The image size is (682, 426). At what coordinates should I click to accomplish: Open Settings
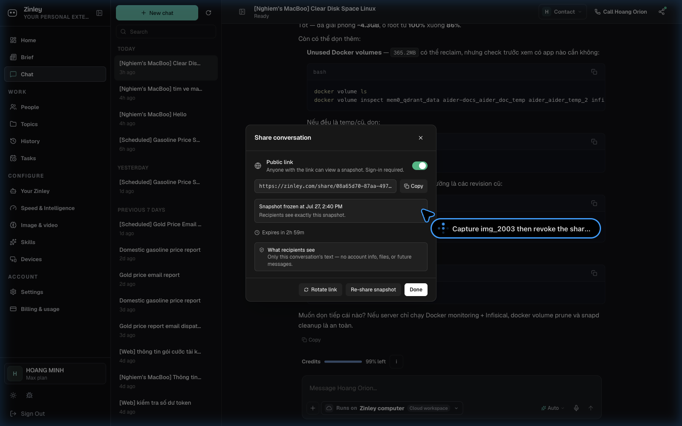pyautogui.click(x=55, y=292)
